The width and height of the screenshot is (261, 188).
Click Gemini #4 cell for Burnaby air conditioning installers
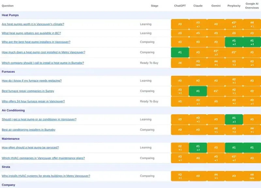(x=216, y=130)
